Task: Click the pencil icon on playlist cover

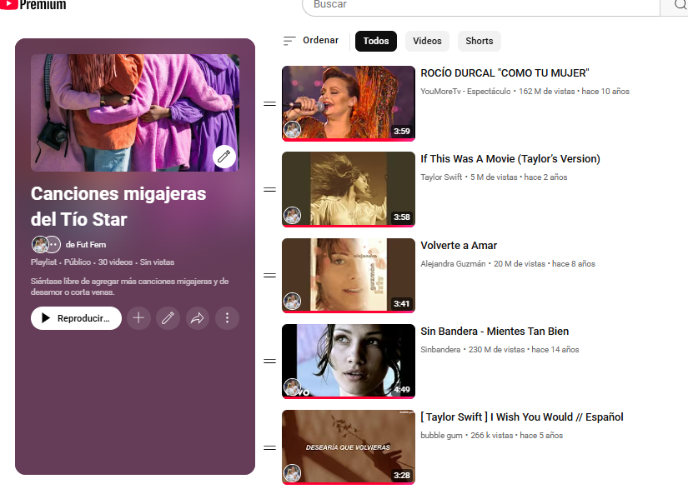Action: (x=223, y=157)
